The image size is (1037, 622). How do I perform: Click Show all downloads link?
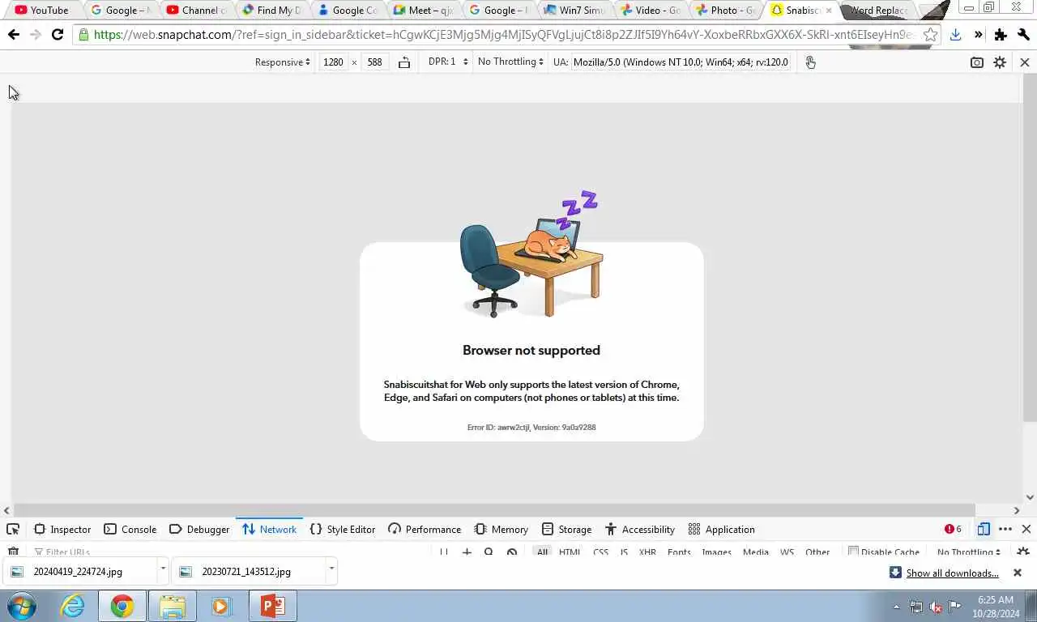[x=952, y=573]
